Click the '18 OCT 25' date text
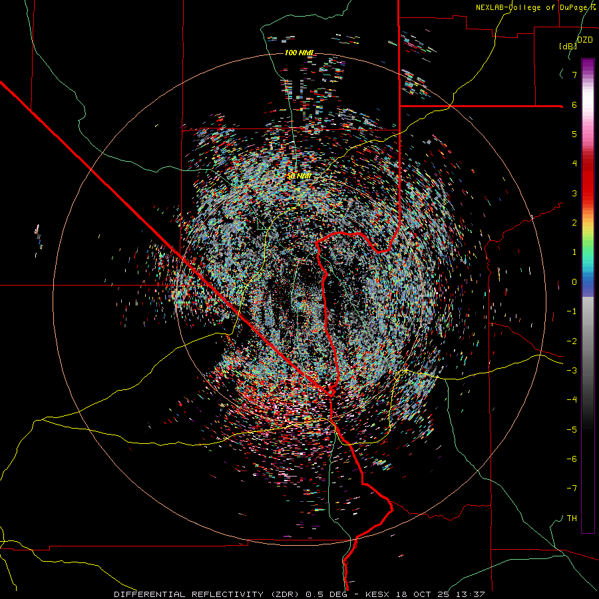Screen dimensions: 599x599 coord(422,594)
